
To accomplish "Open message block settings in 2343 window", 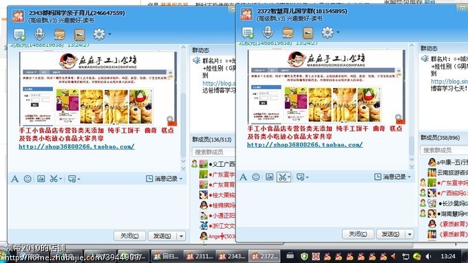I will coord(72,179).
